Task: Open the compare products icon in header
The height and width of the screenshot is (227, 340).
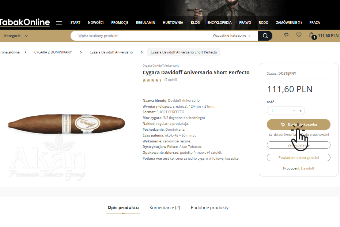Action: pyautogui.click(x=286, y=35)
